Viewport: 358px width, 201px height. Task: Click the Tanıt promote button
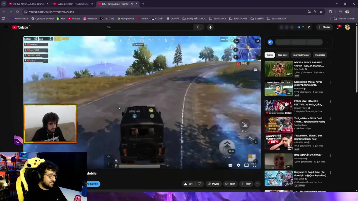point(230,184)
